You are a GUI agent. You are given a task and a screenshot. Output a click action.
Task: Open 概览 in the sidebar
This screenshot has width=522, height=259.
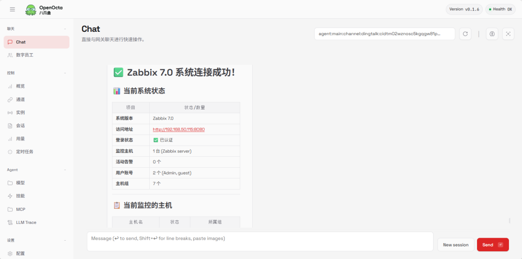click(x=37, y=86)
